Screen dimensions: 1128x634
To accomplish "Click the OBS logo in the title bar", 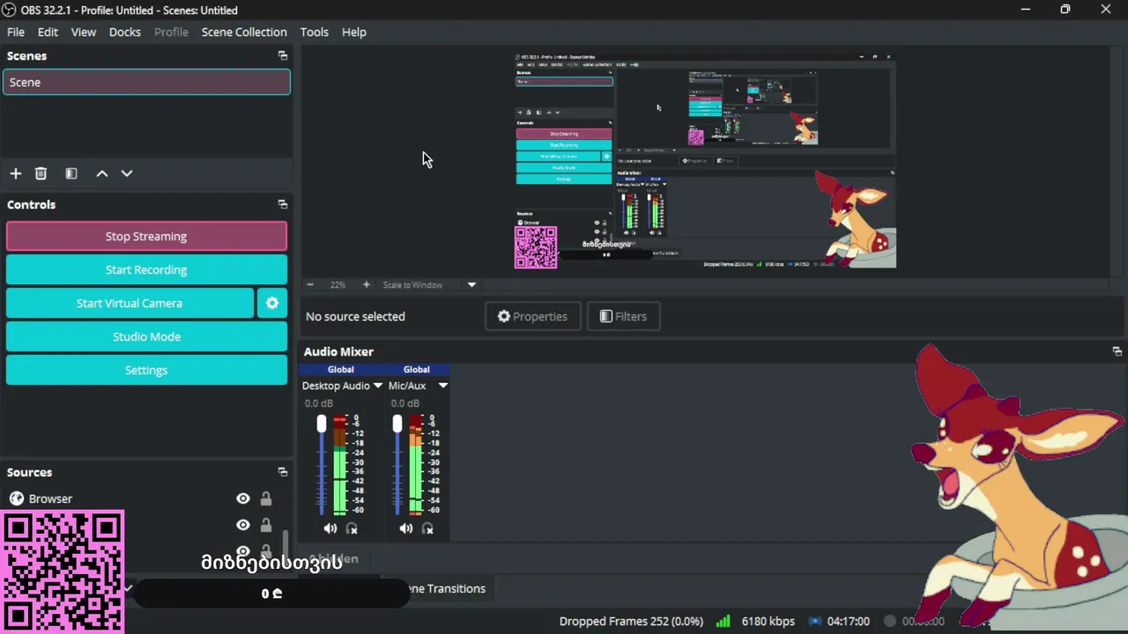I will [x=10, y=10].
